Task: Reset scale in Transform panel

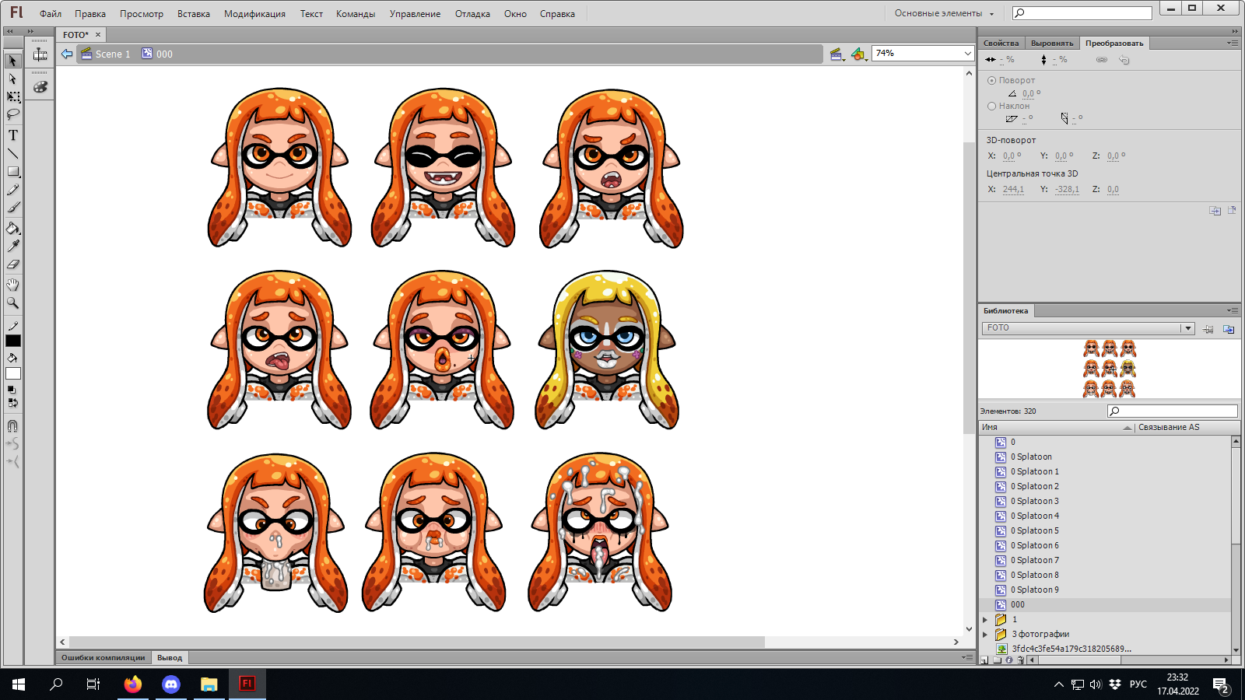Action: 1124,60
